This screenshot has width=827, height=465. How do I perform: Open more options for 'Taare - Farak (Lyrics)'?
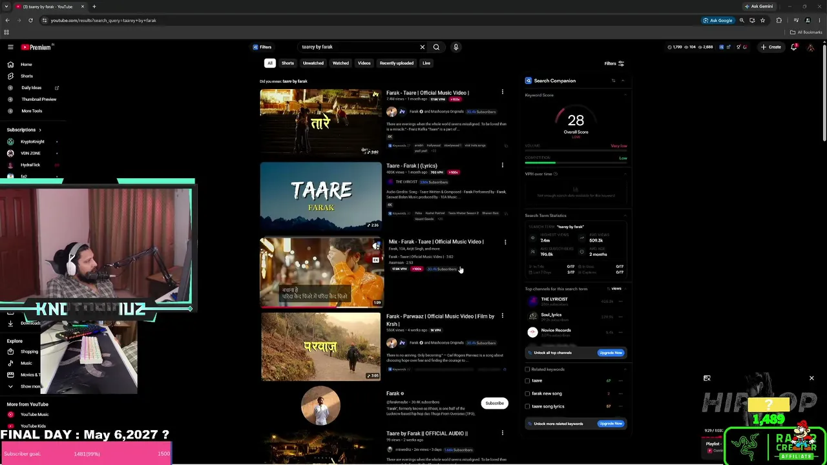(502, 165)
